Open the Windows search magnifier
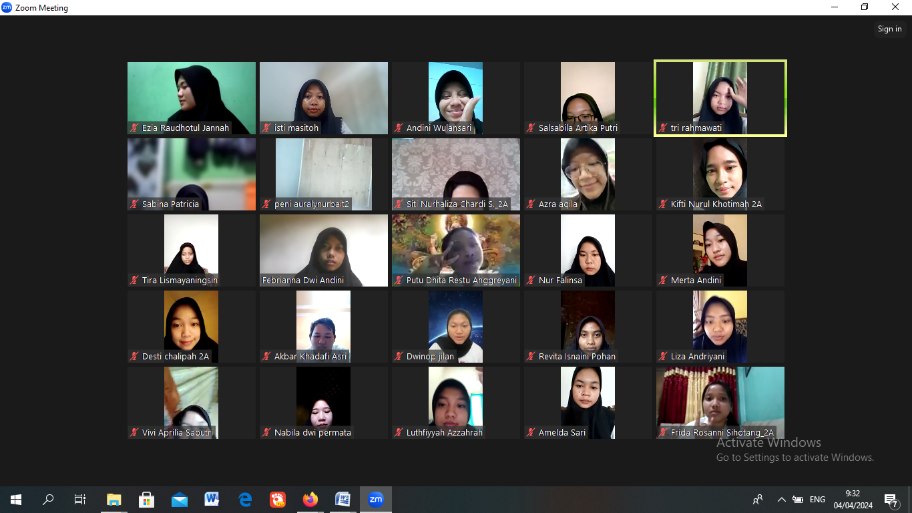 coord(48,500)
